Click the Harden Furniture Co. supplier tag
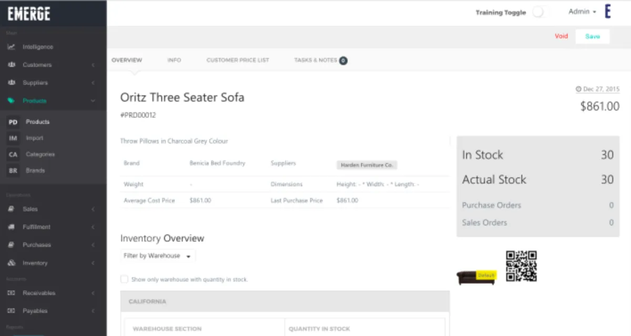The height and width of the screenshot is (336, 631). (367, 165)
